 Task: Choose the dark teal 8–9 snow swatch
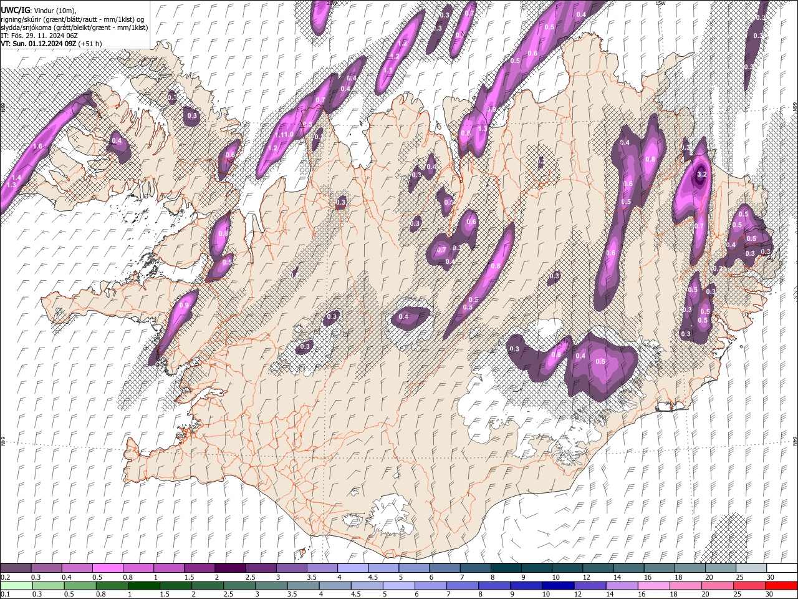click(506, 568)
